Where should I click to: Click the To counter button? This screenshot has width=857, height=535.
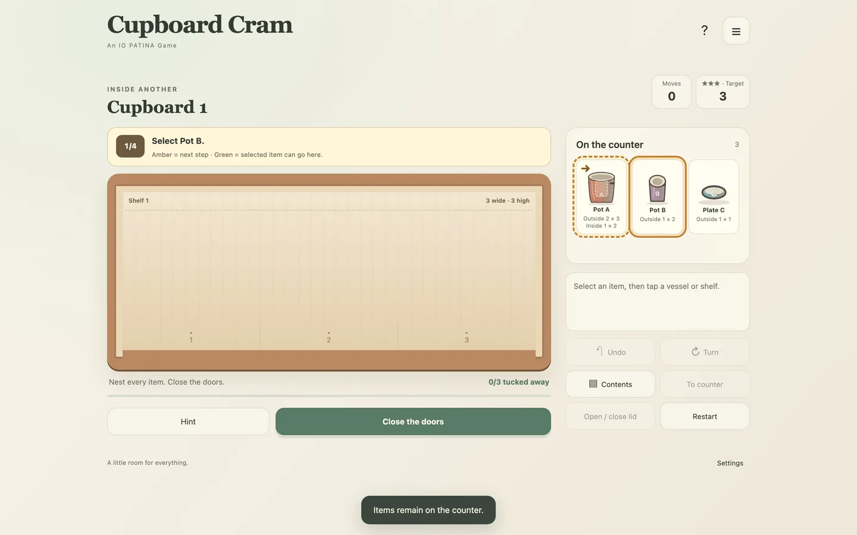click(705, 384)
